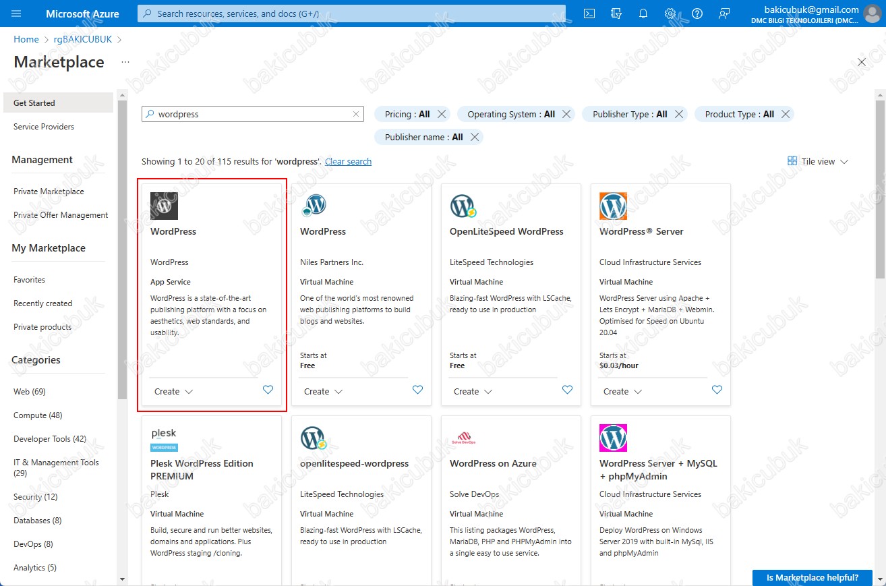Remove the Pricing : All filter
Viewport: 886px width, 586px height.
tap(442, 114)
